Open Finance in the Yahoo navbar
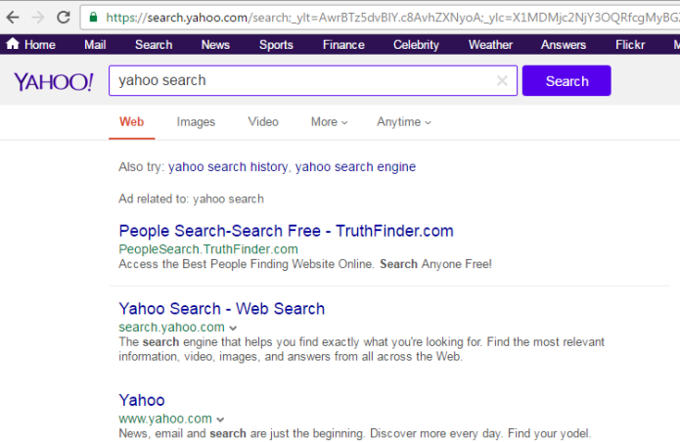 tap(343, 45)
